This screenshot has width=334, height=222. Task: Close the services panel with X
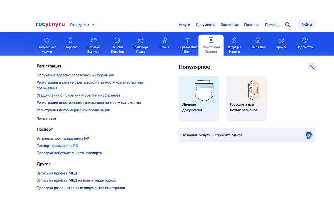[x=312, y=67]
